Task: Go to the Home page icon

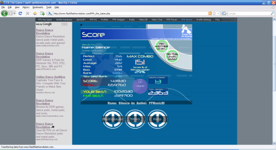Action: click(x=35, y=13)
